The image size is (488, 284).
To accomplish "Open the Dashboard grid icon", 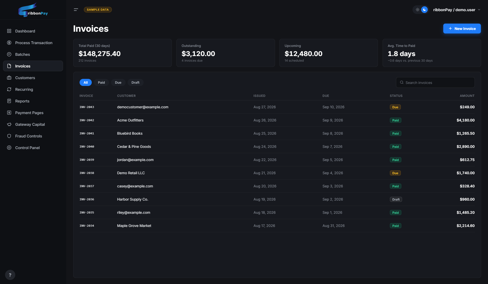I will pyautogui.click(x=9, y=31).
